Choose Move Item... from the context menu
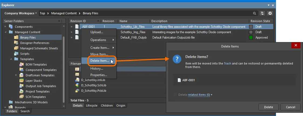 [x=99, y=54]
